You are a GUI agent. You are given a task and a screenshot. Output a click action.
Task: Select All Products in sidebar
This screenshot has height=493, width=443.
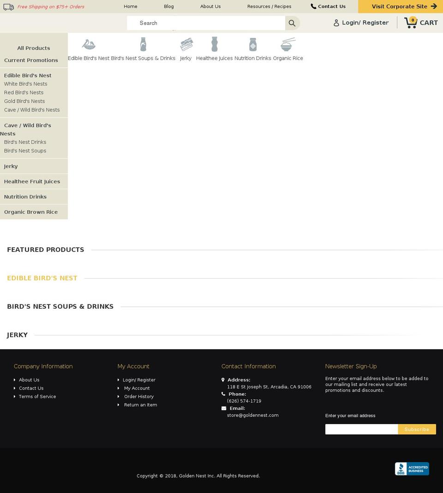(x=34, y=48)
